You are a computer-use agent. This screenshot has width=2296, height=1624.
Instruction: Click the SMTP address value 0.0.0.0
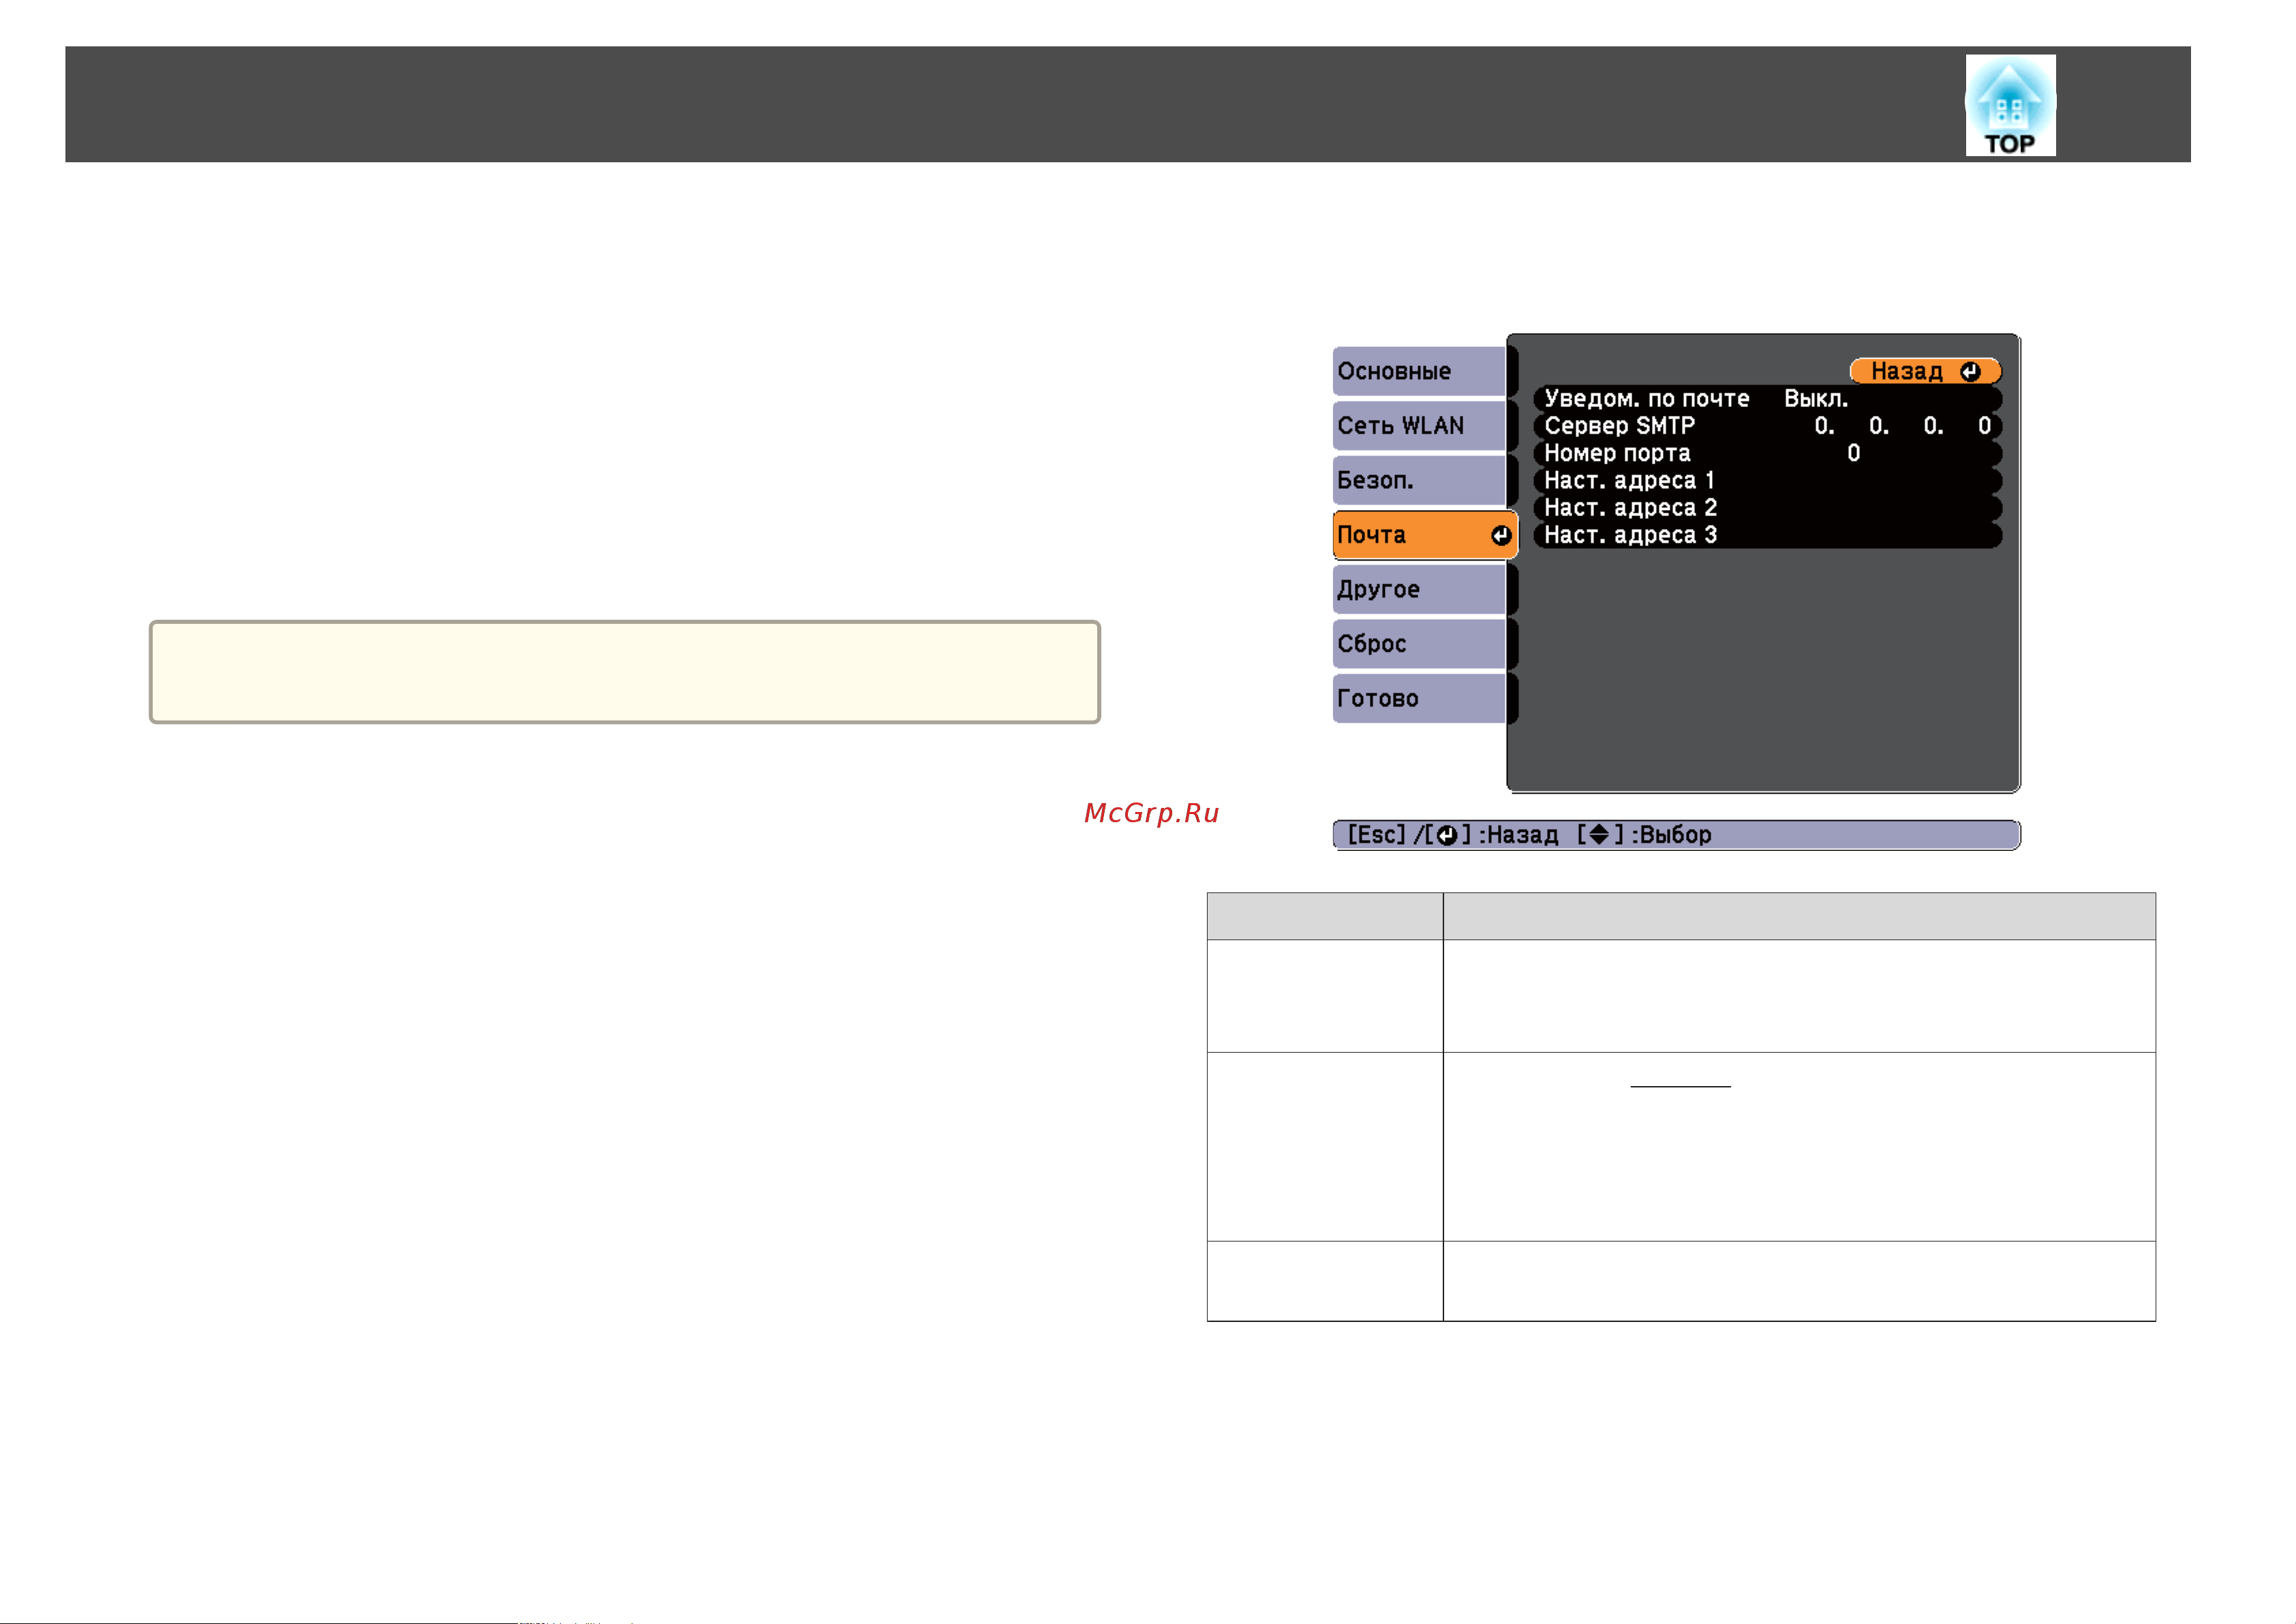[x=1903, y=426]
